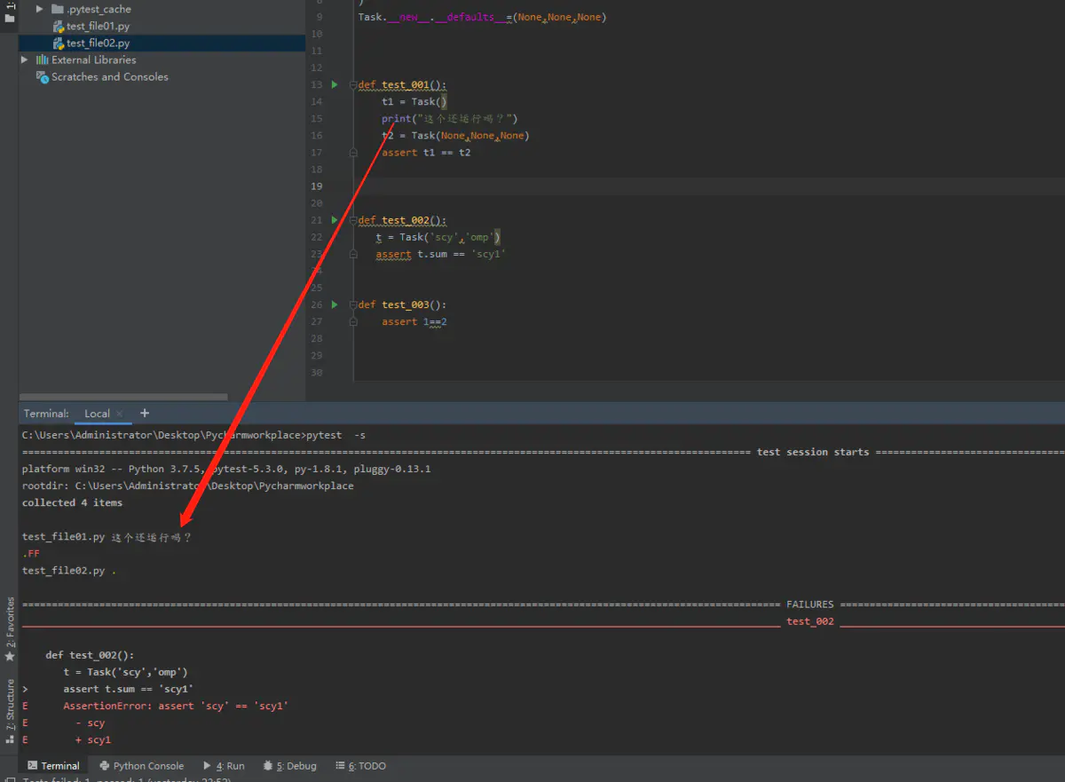Click 't2 = Task(None,None,None)' on line 16

click(455, 136)
